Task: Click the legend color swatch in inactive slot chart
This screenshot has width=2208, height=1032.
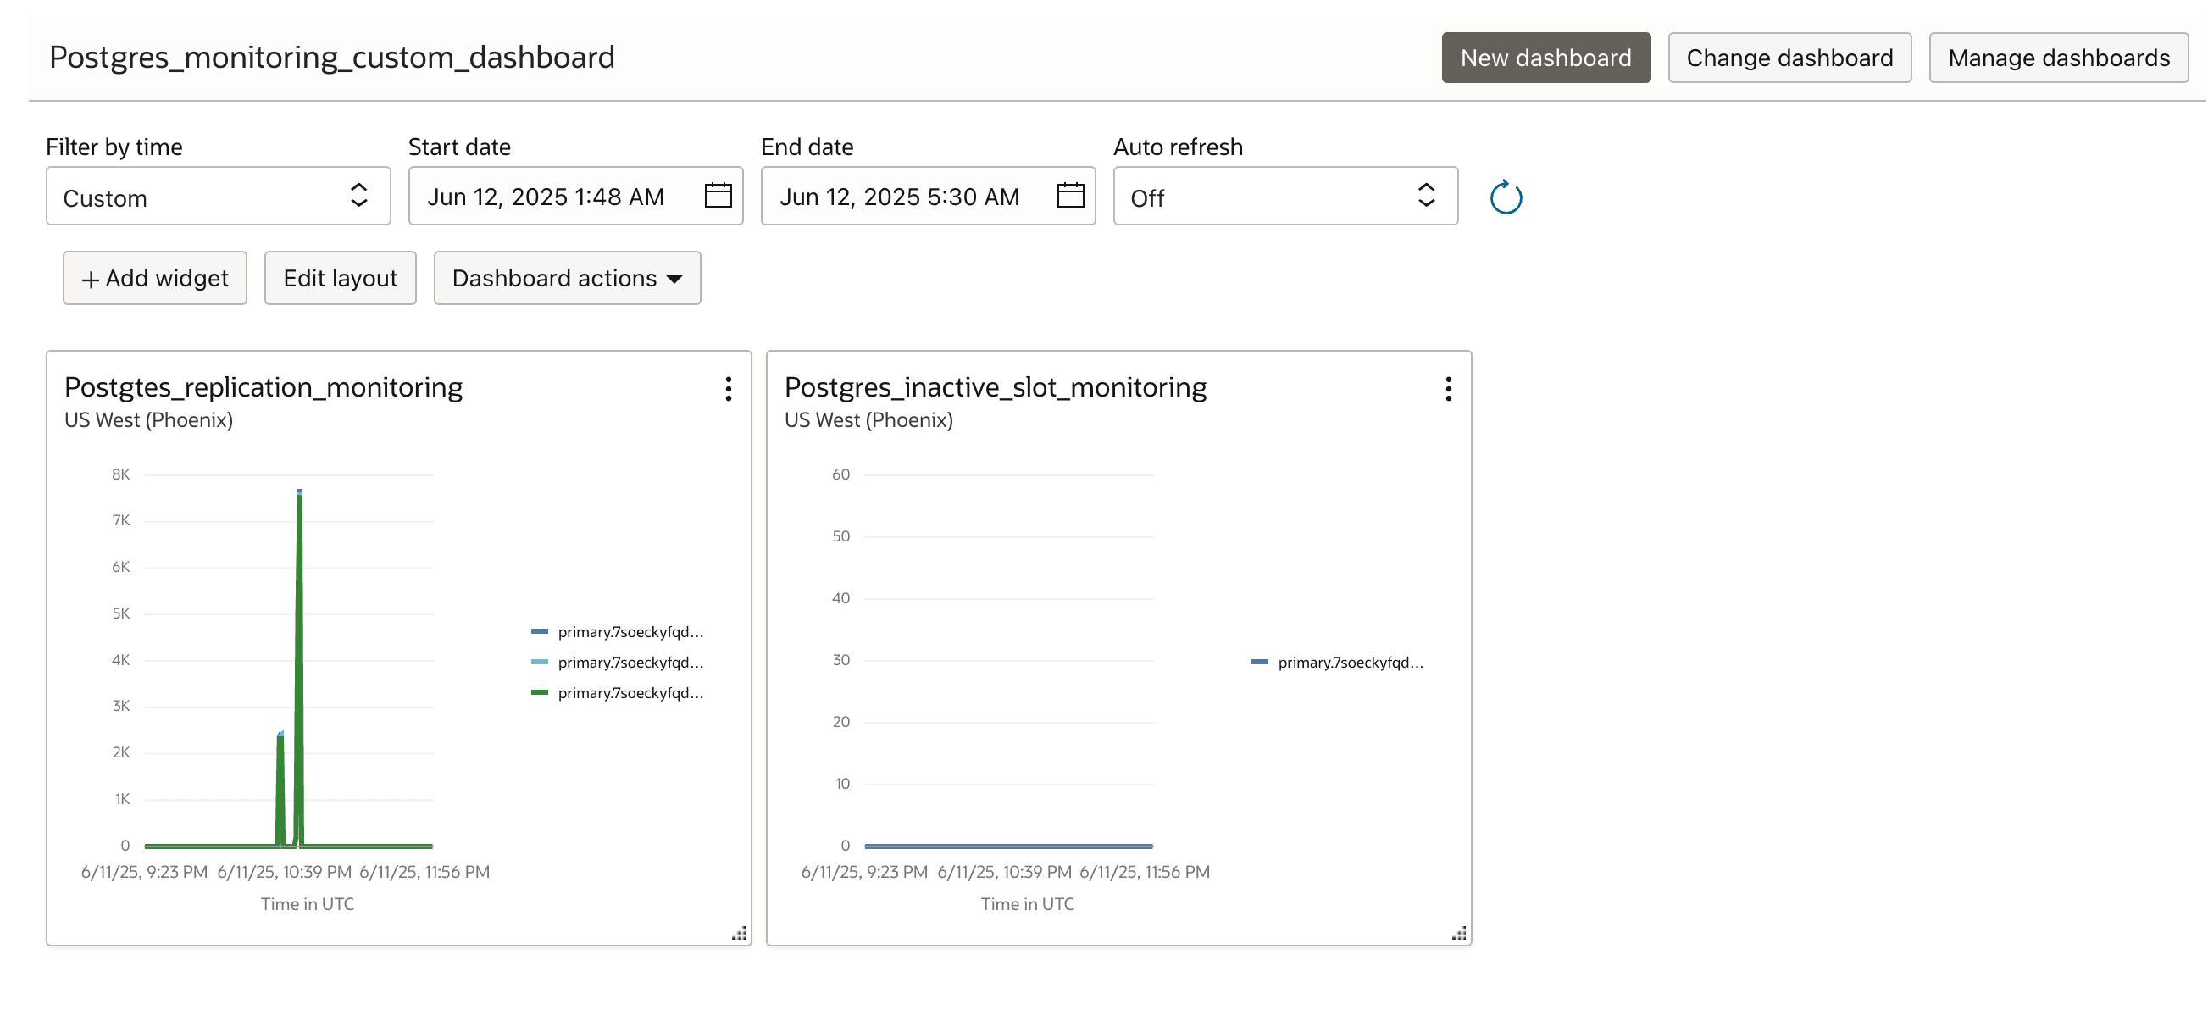Action: [1259, 662]
